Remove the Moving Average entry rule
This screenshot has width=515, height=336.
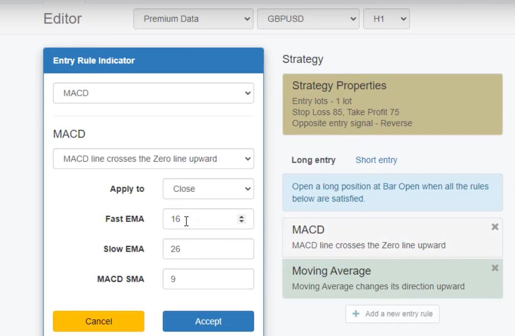[495, 268]
